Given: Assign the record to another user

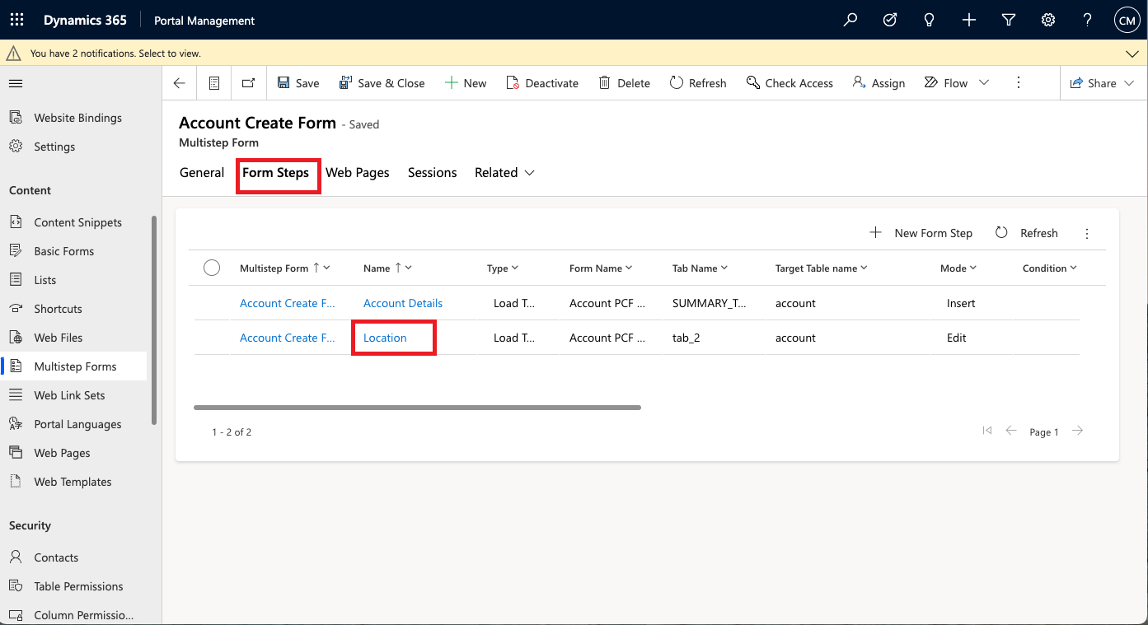Looking at the screenshot, I should (879, 83).
